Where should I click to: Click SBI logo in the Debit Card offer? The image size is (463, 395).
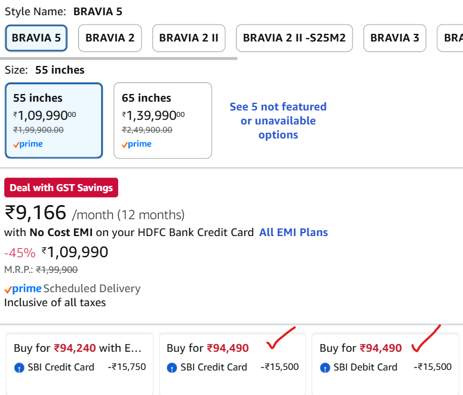click(325, 368)
